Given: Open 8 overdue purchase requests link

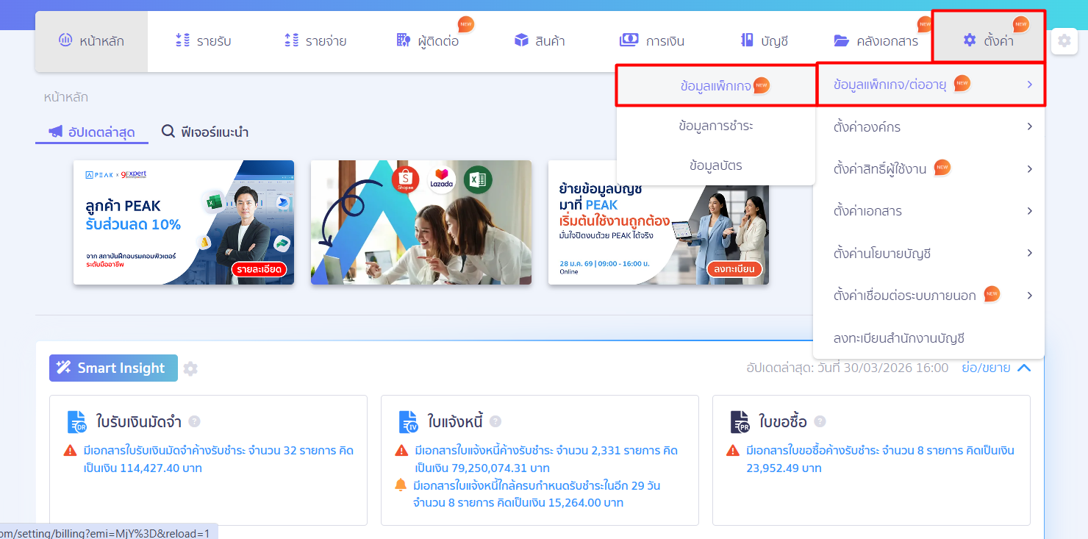Looking at the screenshot, I should tap(881, 459).
